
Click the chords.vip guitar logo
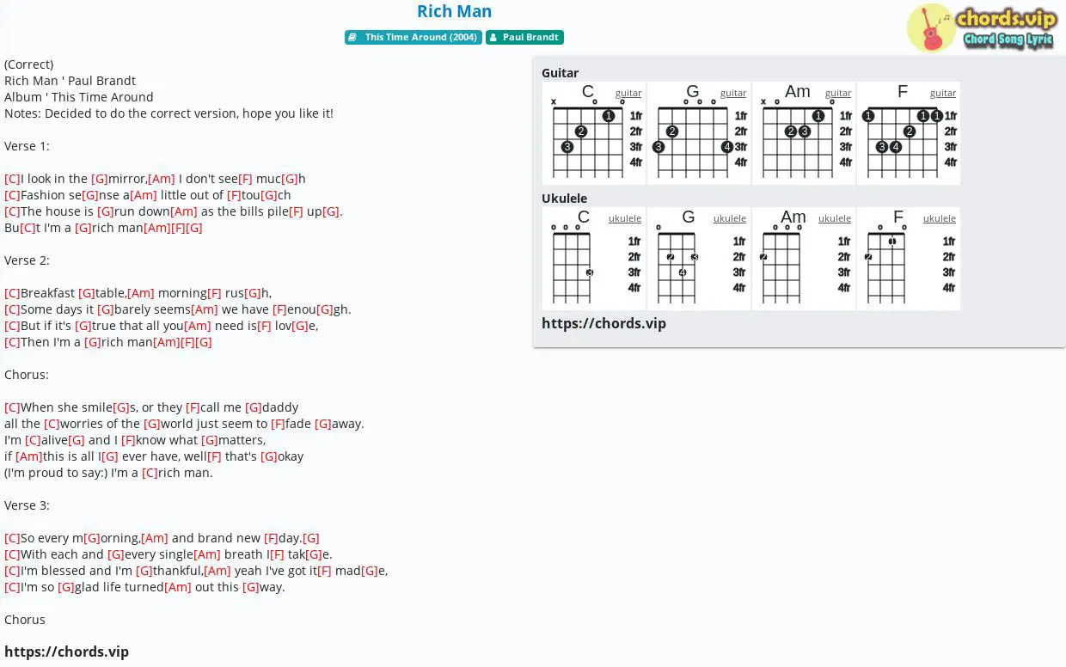click(981, 28)
